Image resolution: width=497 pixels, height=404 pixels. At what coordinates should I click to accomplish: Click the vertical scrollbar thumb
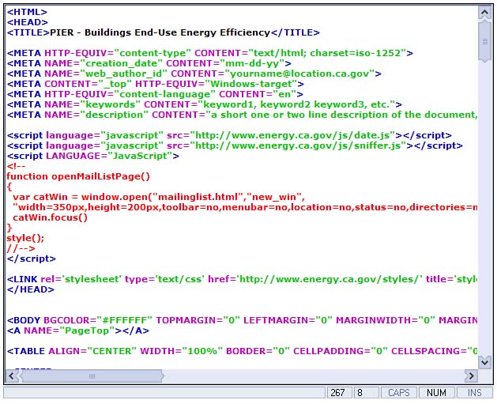pyautogui.click(x=484, y=40)
